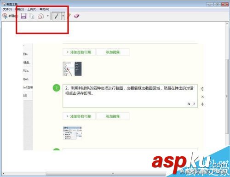Expand the send snip dropdown arrow

click(x=48, y=16)
